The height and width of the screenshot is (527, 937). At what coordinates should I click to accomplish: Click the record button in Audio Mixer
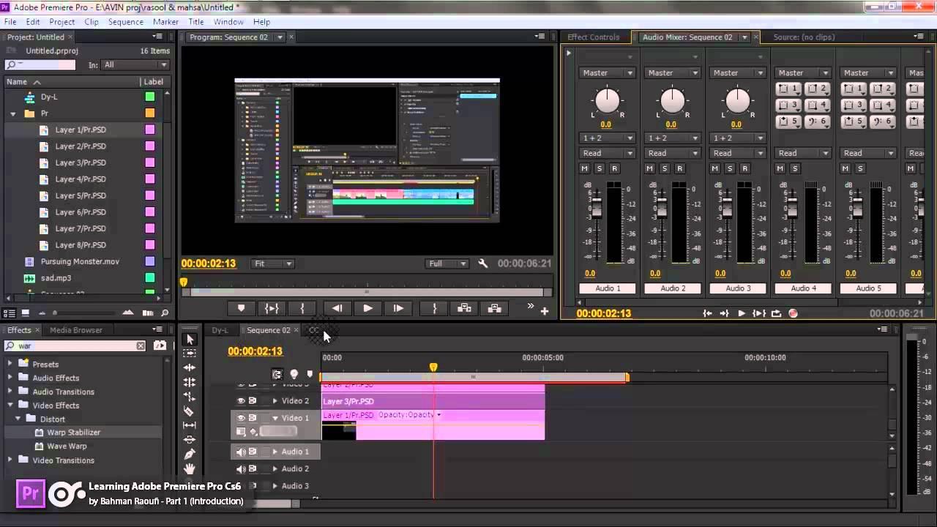click(x=793, y=313)
